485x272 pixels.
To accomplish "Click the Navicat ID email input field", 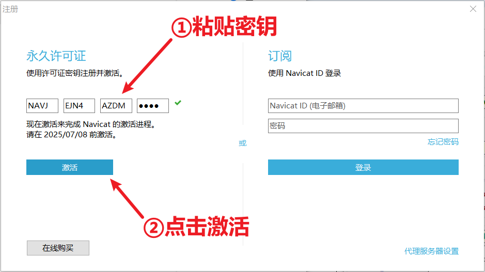I will tap(363, 106).
